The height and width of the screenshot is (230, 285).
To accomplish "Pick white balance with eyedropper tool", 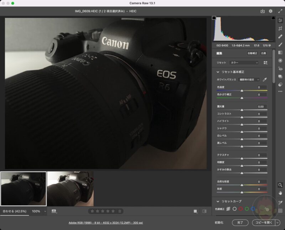I will 265,80.
